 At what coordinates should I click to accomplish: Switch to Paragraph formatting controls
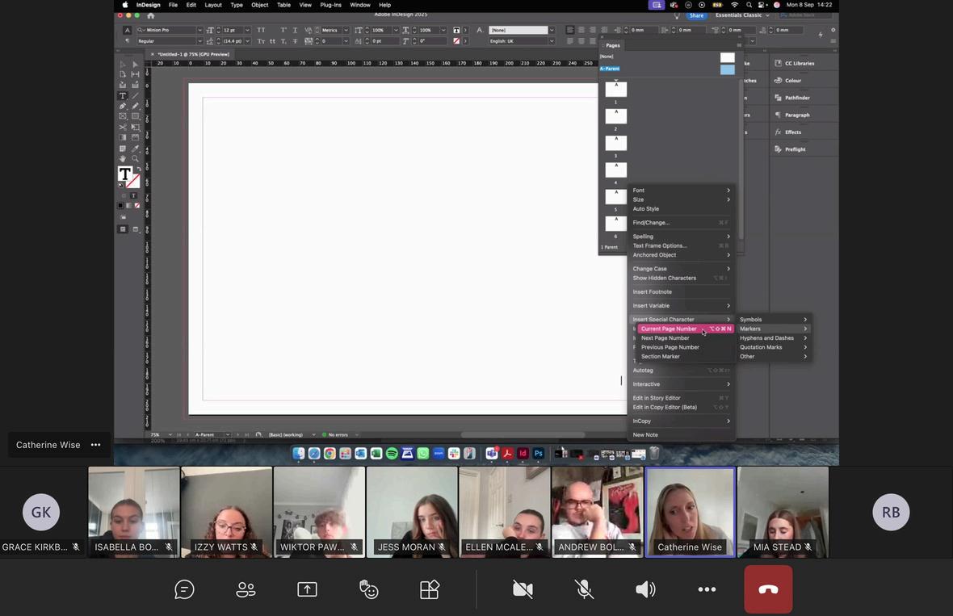point(127,40)
